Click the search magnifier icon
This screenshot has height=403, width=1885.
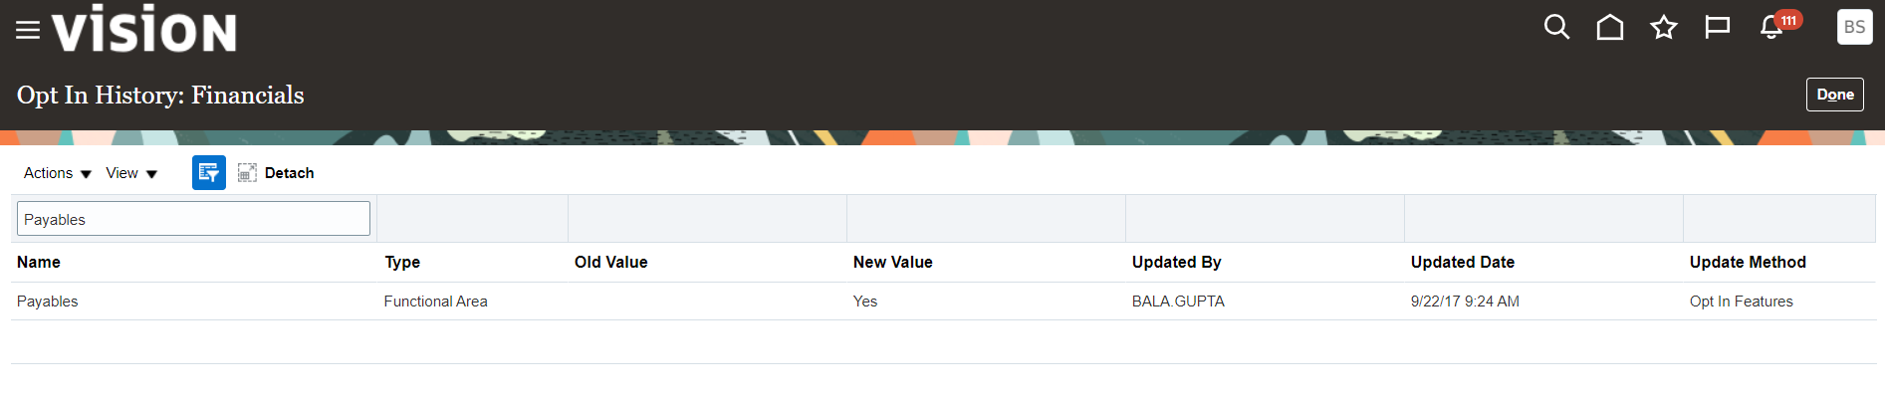1556,27
